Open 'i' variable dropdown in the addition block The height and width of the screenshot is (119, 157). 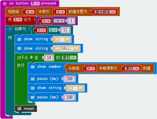[46, 21]
